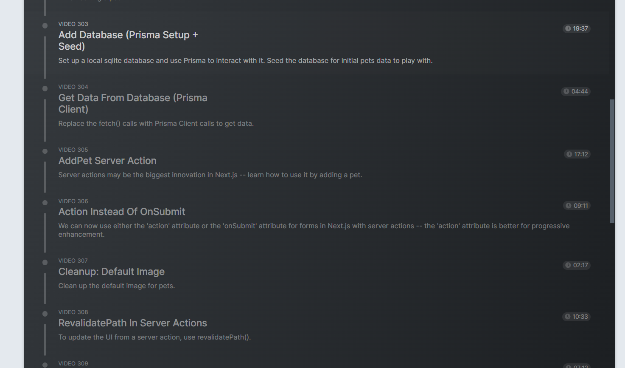This screenshot has width=625, height=368.
Task: Go to the Action Instead Of OnSubmit lesson
Action: [x=122, y=212]
